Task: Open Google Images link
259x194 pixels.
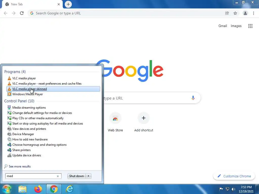Action: (x=236, y=26)
